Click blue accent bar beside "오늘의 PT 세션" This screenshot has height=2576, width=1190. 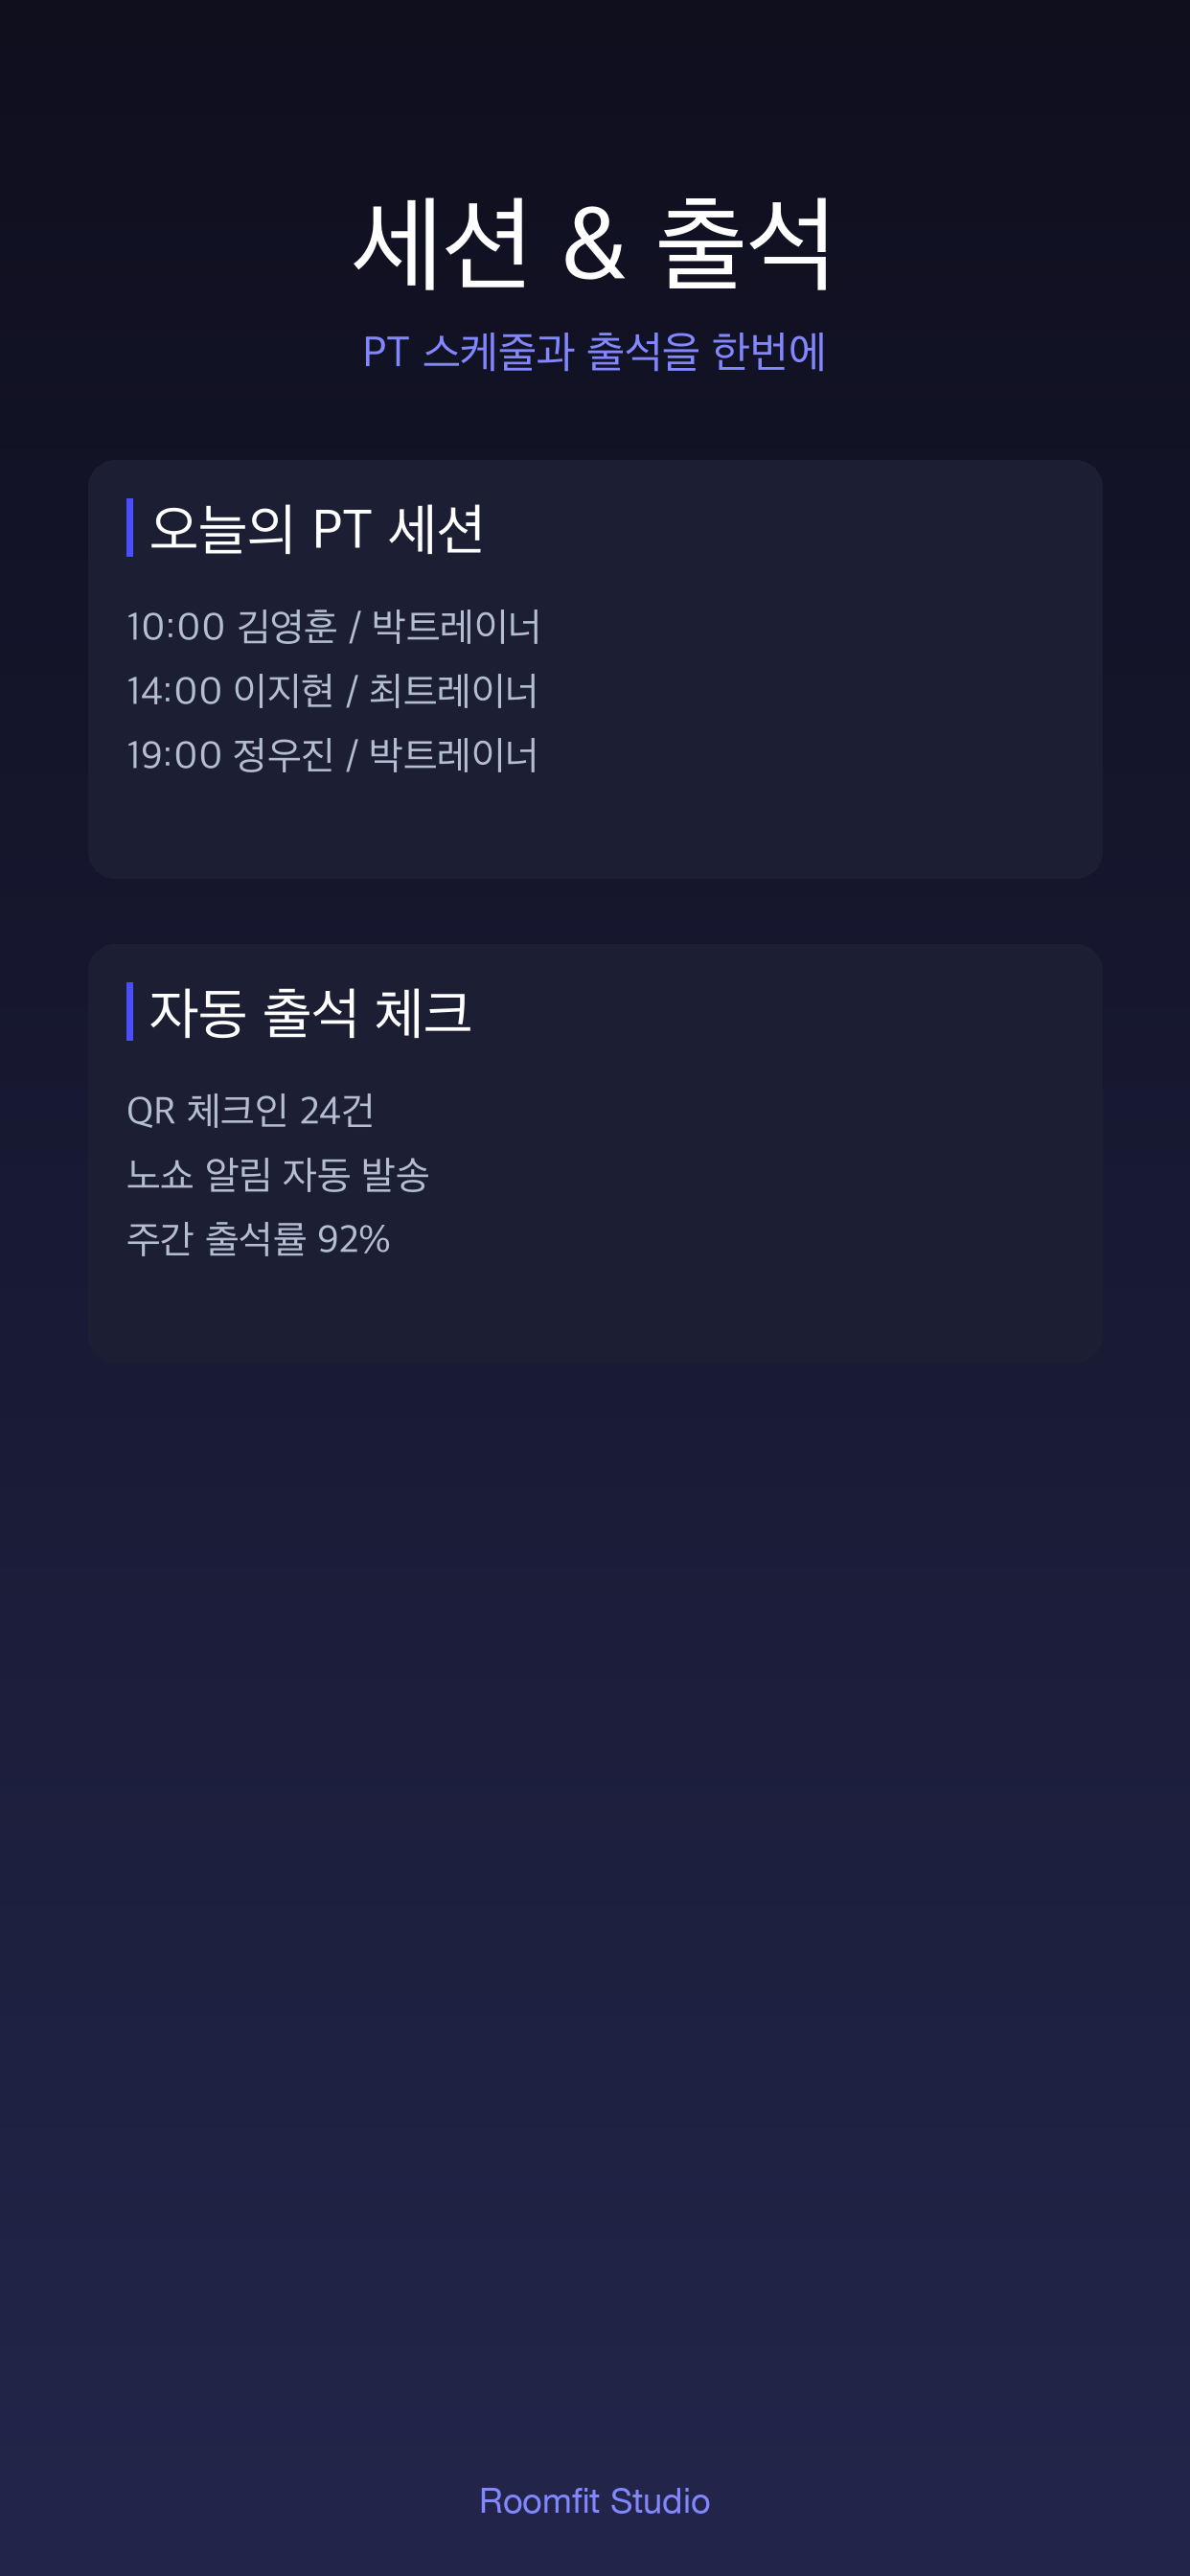coord(130,527)
